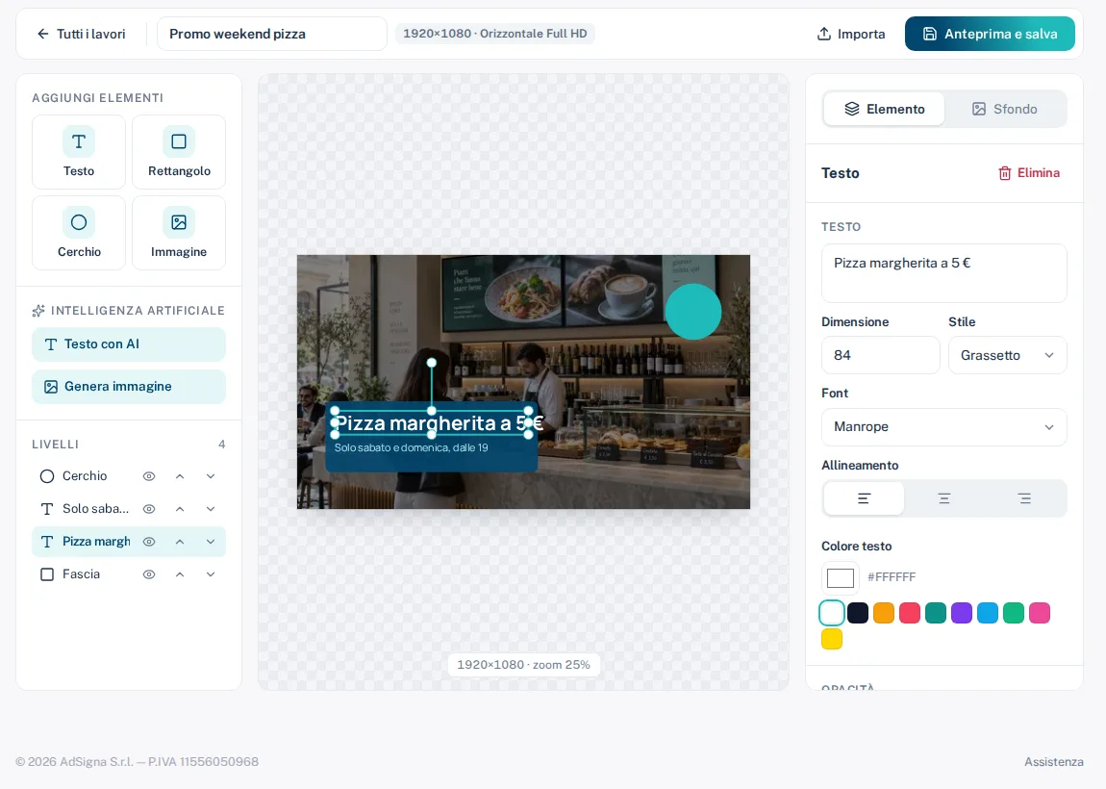Screen dimensions: 1106x789
Task: Add a Testo element
Action: pos(78,152)
